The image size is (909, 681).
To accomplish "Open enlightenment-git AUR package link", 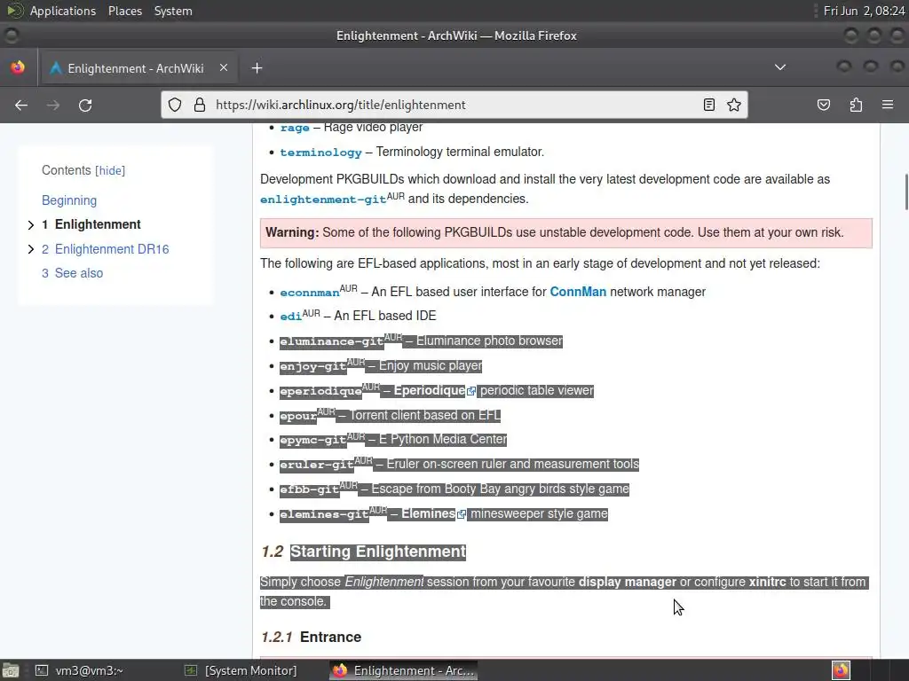I will click(x=323, y=200).
